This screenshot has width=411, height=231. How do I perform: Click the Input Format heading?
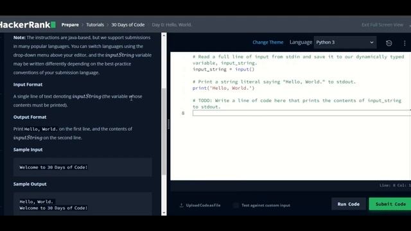[x=28, y=84]
